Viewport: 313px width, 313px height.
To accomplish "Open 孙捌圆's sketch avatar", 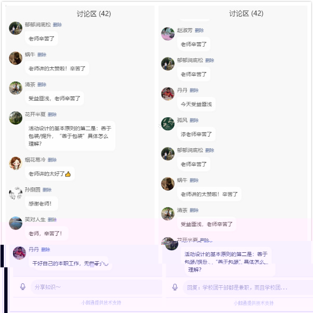I will click(x=16, y=193).
